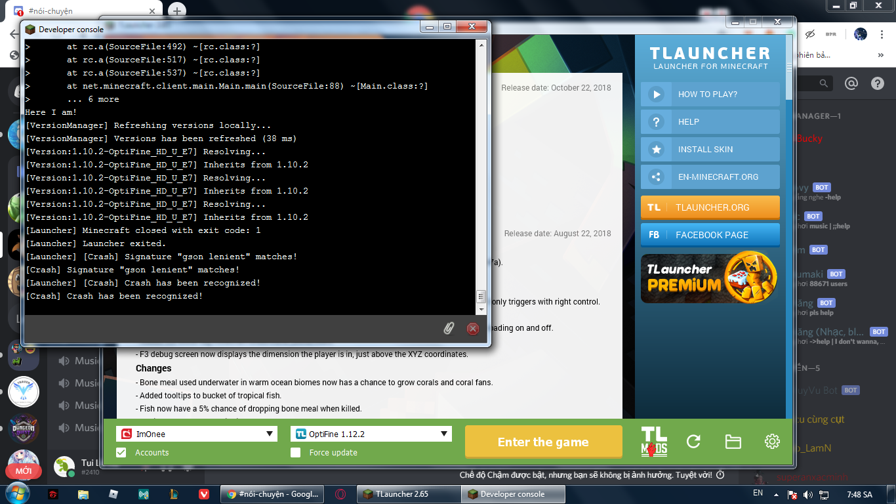
Task: Switch to the Chrome #nói-chuyện taskbar item
Action: pos(272,494)
